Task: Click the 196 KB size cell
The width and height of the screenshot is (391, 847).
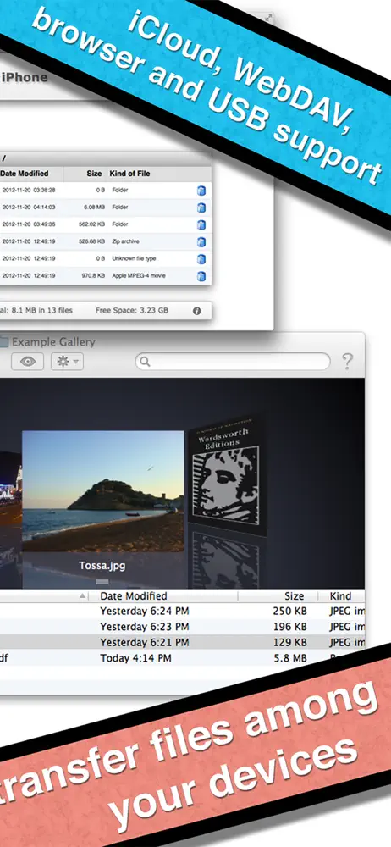Action: [x=289, y=627]
